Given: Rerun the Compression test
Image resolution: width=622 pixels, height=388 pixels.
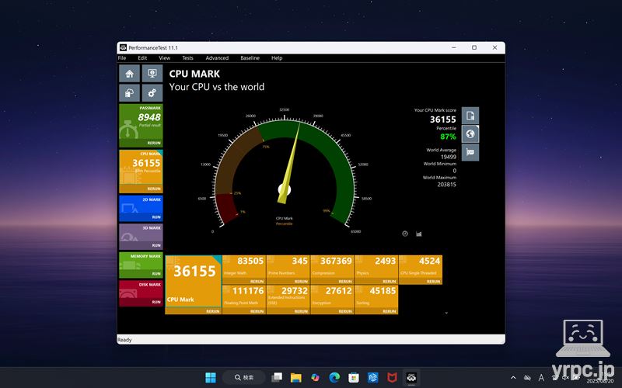Looking at the screenshot, I should pyautogui.click(x=345, y=282).
